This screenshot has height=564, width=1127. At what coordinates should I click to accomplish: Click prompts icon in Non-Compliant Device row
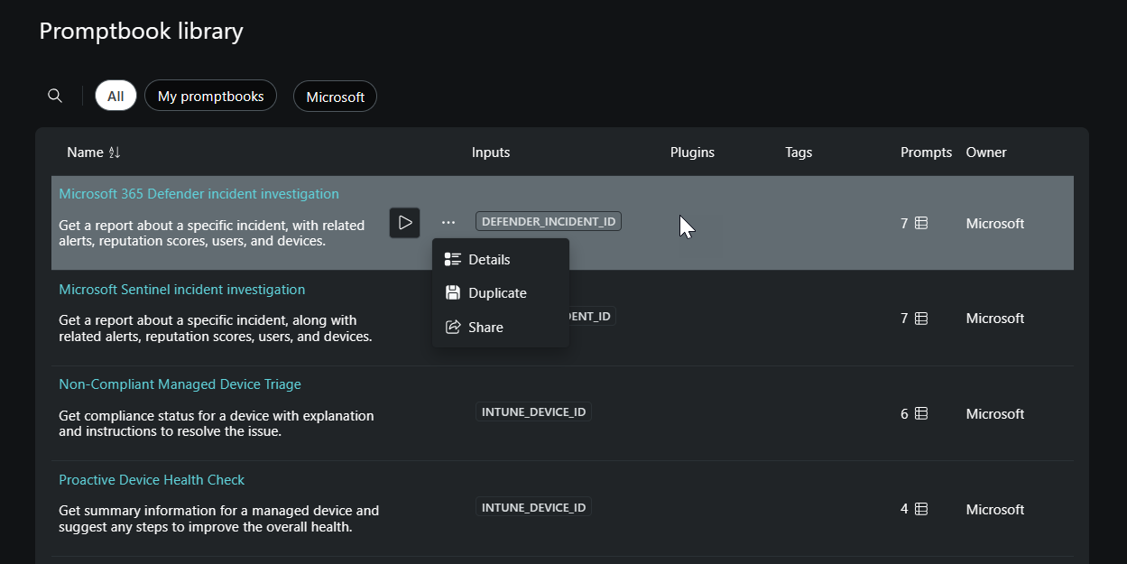pyautogui.click(x=921, y=413)
